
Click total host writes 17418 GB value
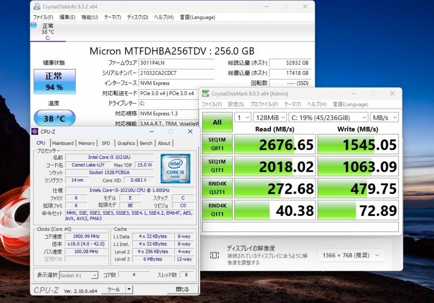point(290,73)
